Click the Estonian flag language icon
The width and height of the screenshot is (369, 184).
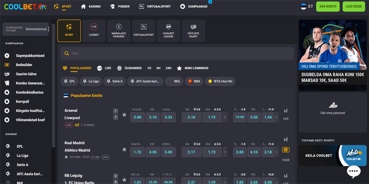304,6
